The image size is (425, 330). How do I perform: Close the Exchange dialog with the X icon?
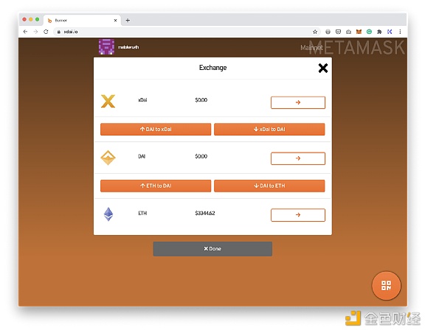[x=323, y=69]
